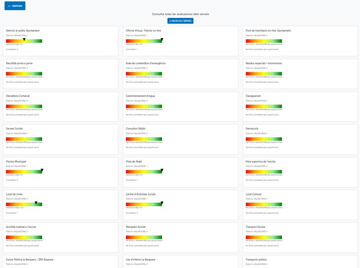Click the rating marker under Oficina Virtual

(x=162, y=40)
